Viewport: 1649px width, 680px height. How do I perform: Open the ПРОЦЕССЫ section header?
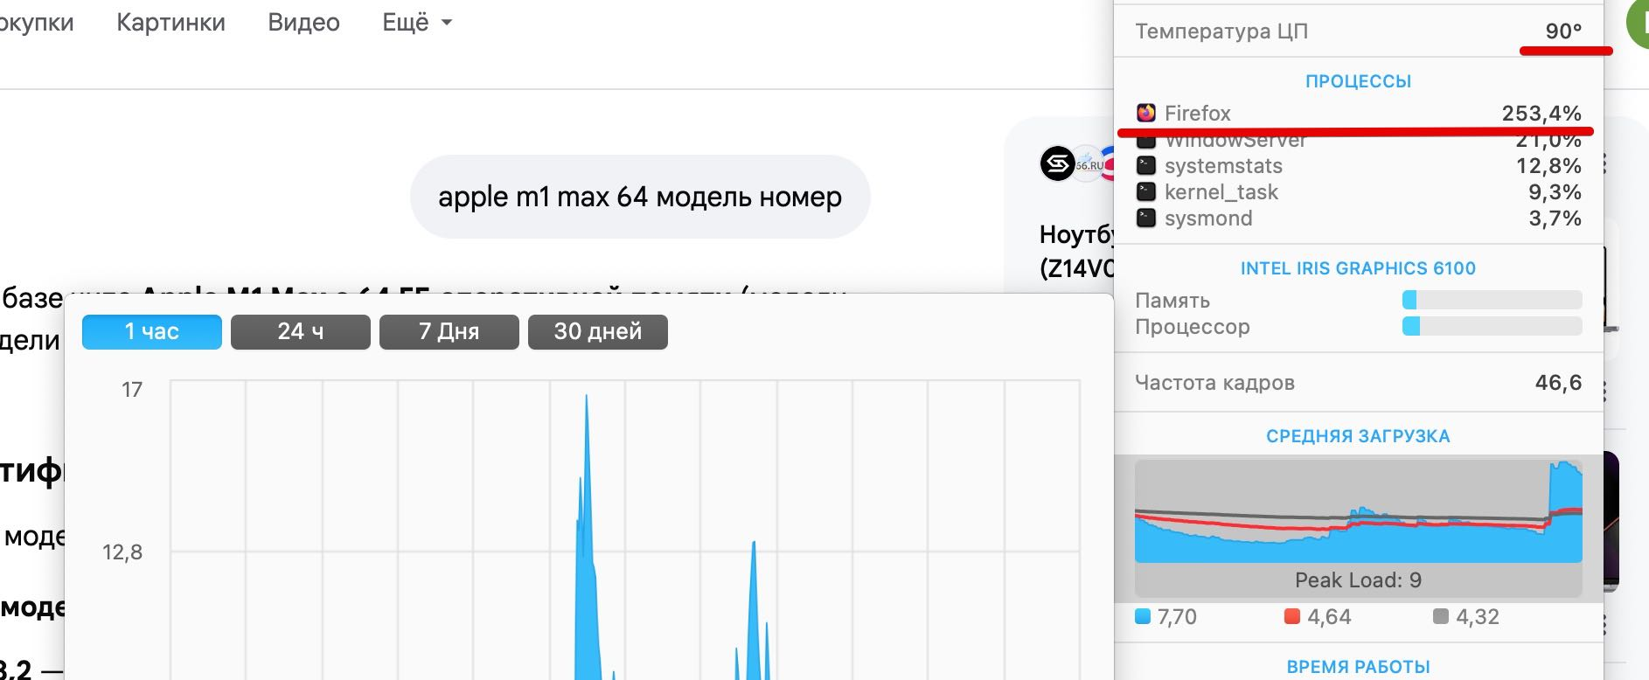tap(1359, 81)
